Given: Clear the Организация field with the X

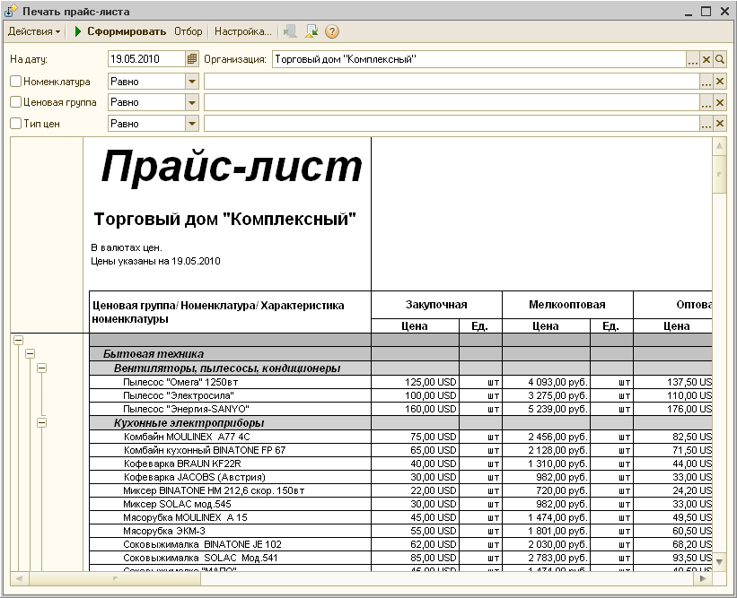Looking at the screenshot, I should pos(706,59).
